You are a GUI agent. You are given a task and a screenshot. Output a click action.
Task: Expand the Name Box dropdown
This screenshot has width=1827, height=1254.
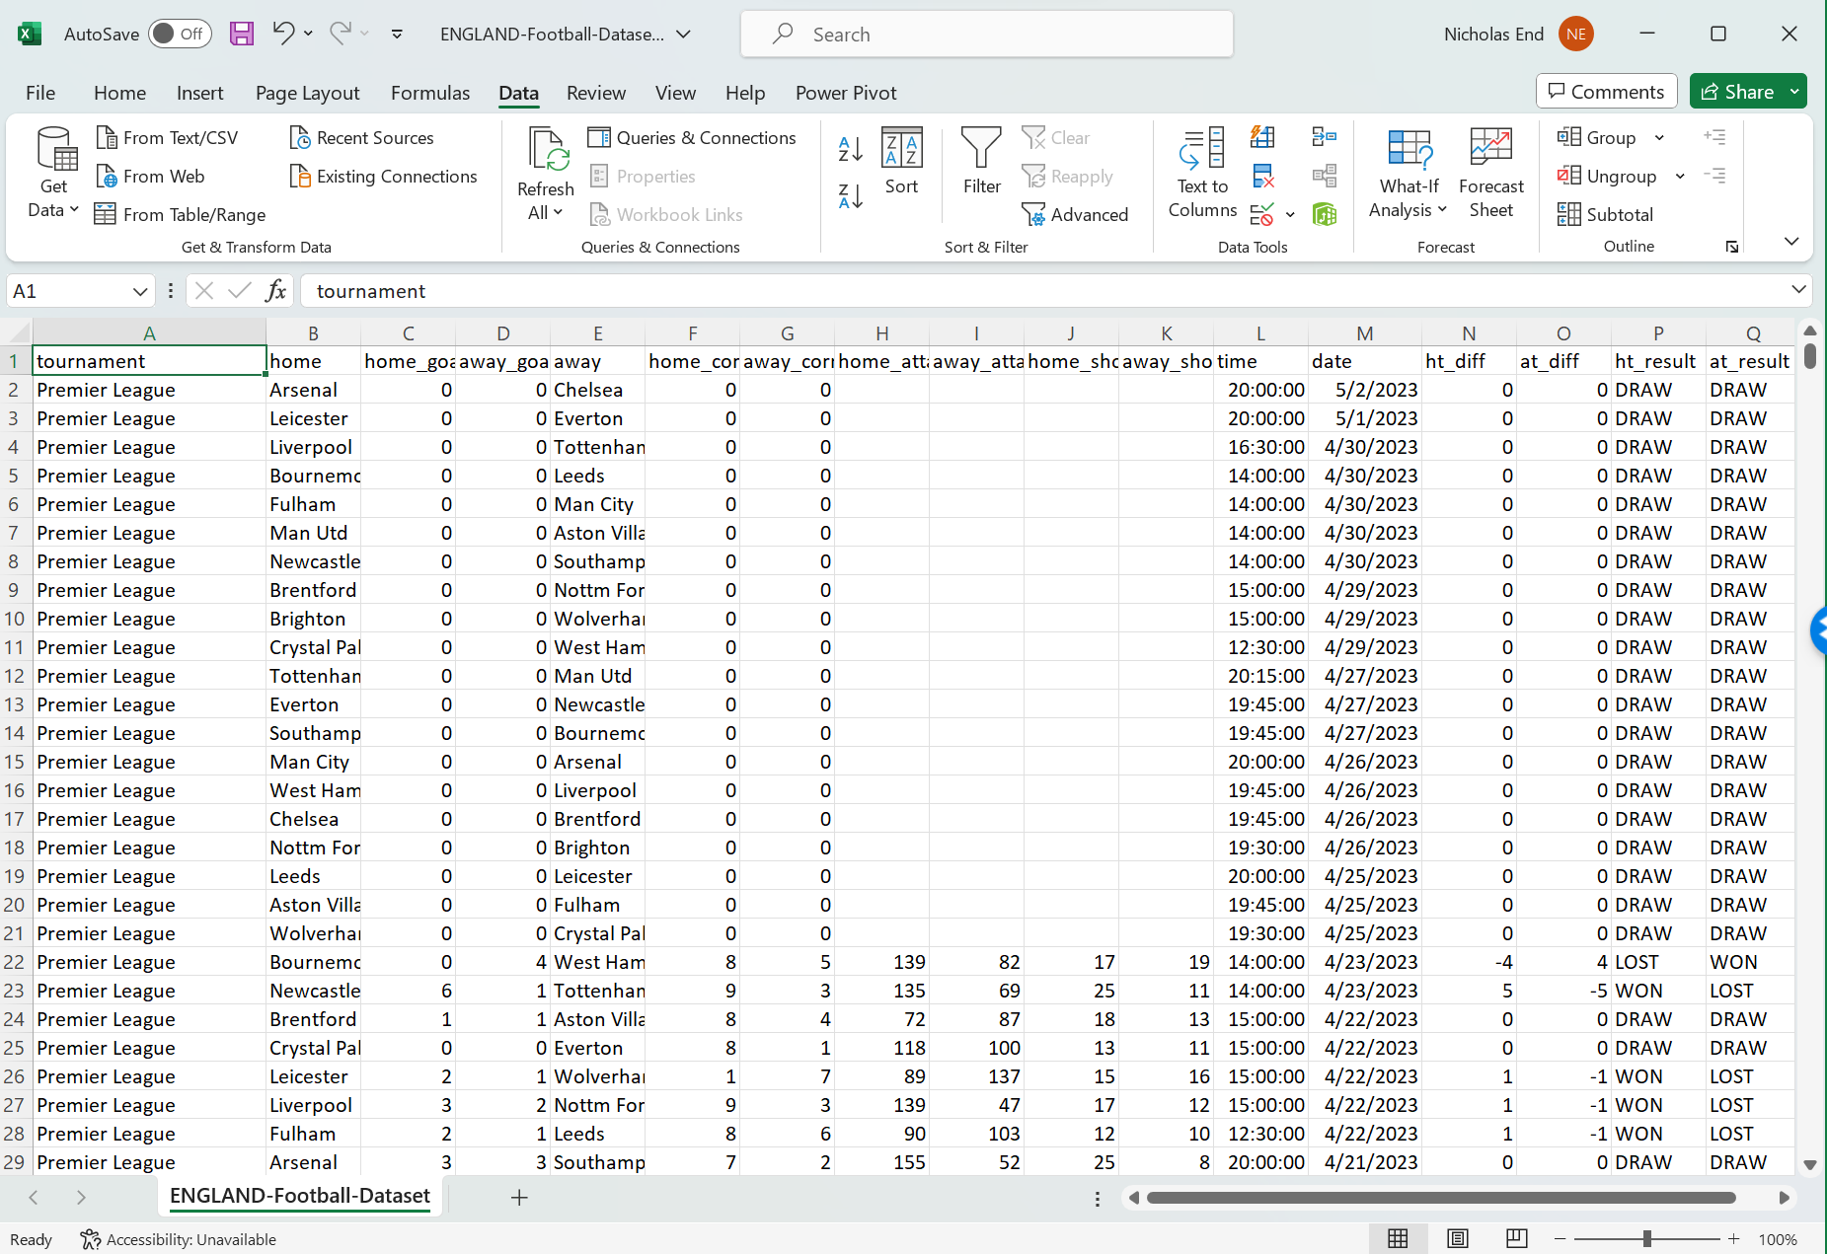[x=139, y=291]
